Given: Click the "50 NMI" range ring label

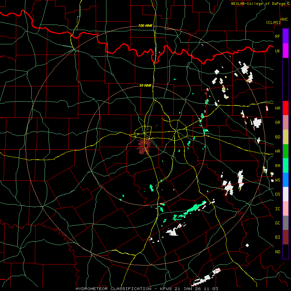Looking at the screenshot, I should 145,85.
